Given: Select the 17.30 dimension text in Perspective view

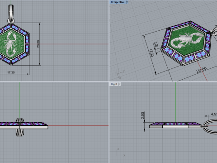Looking at the screenshot, I should [x=151, y=53].
